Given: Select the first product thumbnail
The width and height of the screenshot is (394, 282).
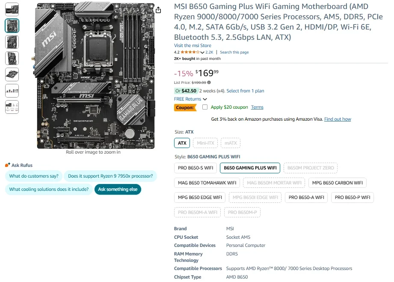Looking at the screenshot, I should [12, 9].
